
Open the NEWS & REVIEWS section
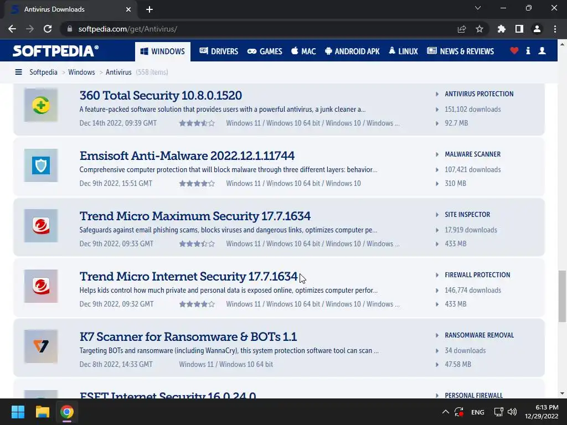coord(460,51)
